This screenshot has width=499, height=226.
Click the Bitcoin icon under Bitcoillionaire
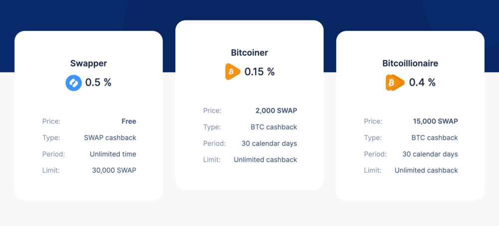[395, 83]
